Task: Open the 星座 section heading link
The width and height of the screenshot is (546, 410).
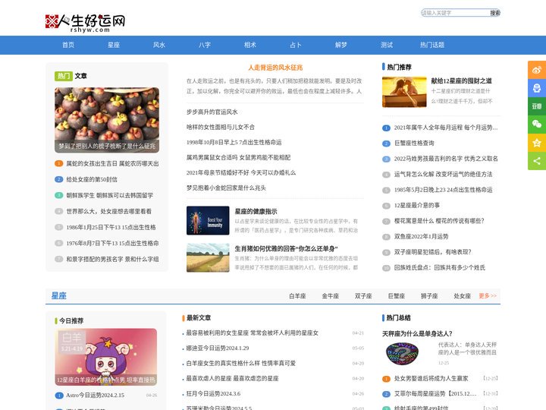Action: 59,295
